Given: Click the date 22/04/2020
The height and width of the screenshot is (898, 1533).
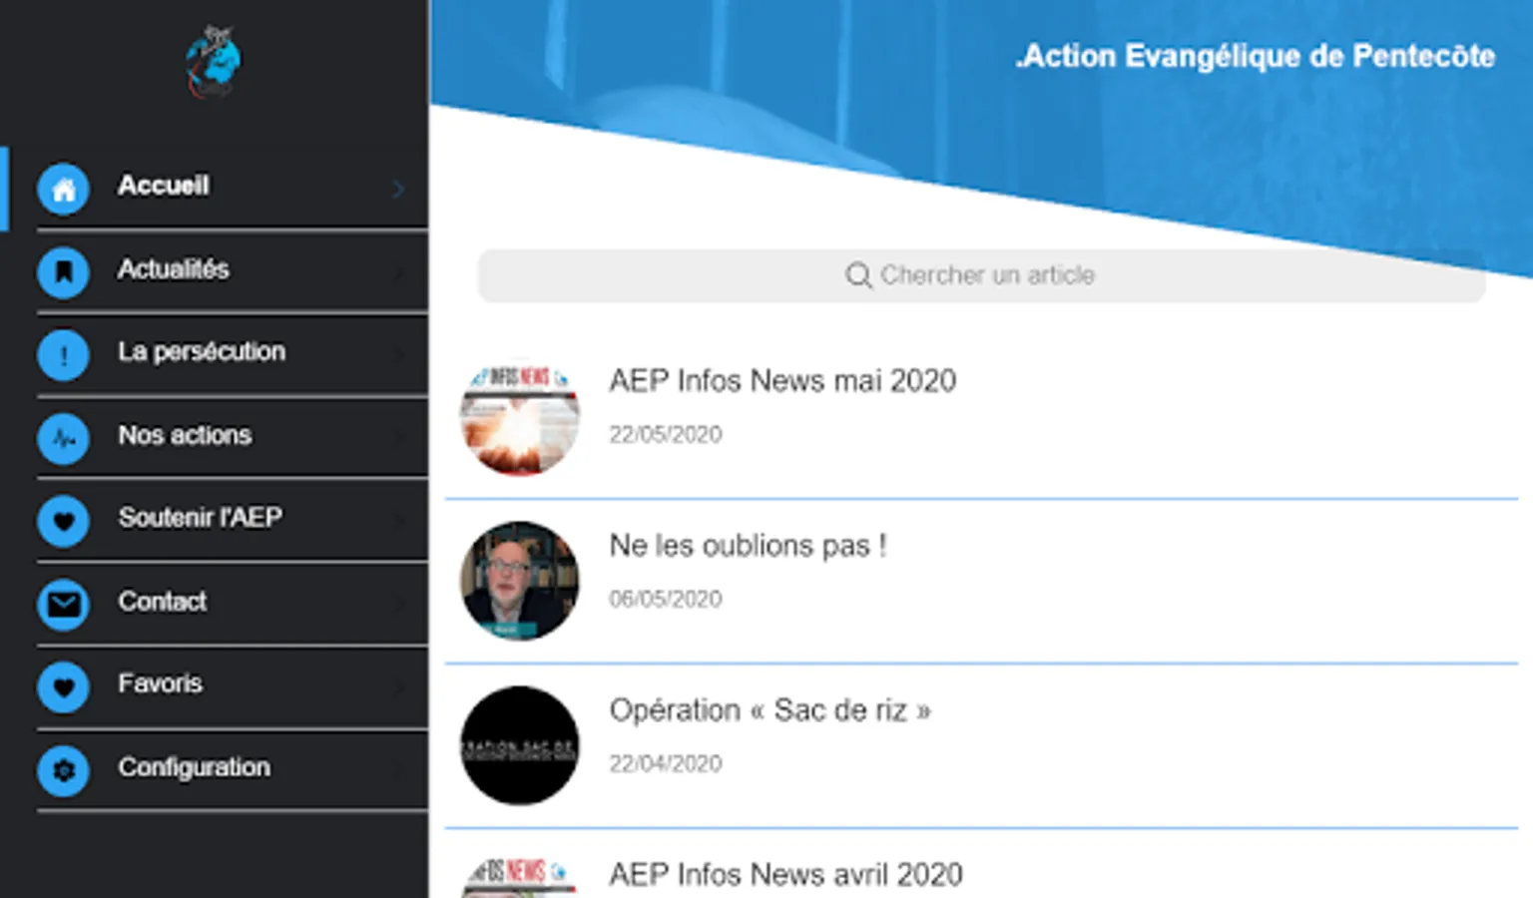Looking at the screenshot, I should 665,764.
